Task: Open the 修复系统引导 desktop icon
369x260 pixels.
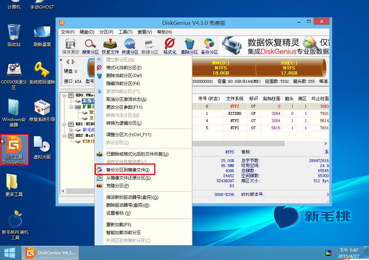Action: click(x=42, y=111)
